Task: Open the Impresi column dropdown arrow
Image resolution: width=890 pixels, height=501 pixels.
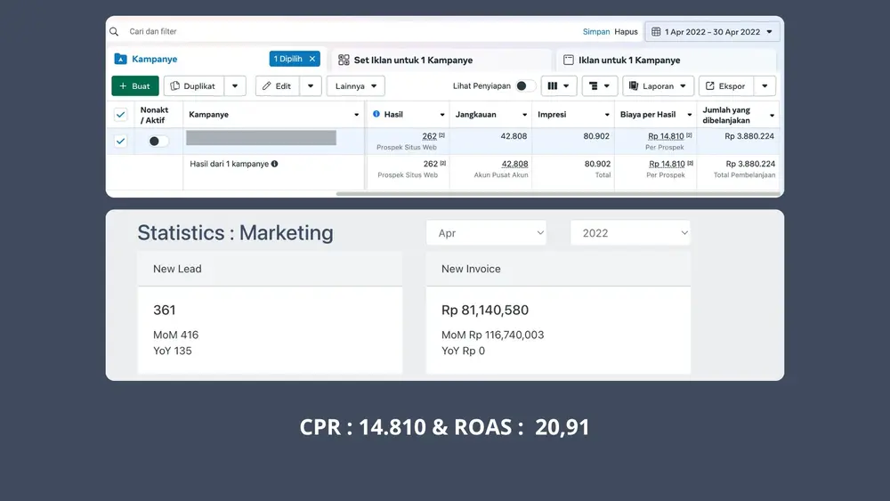Action: coord(607,115)
